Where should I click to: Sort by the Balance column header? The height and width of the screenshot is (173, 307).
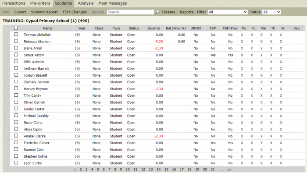(x=153, y=28)
